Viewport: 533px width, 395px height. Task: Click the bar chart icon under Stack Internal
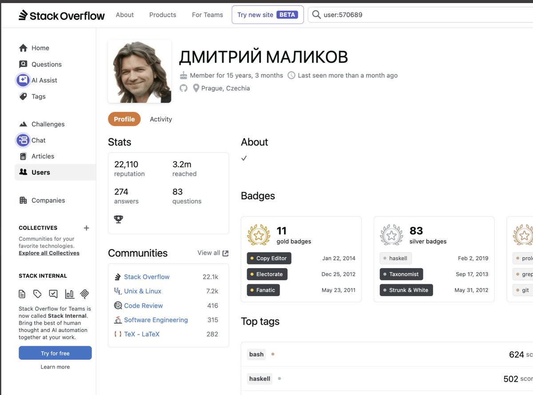tap(69, 294)
